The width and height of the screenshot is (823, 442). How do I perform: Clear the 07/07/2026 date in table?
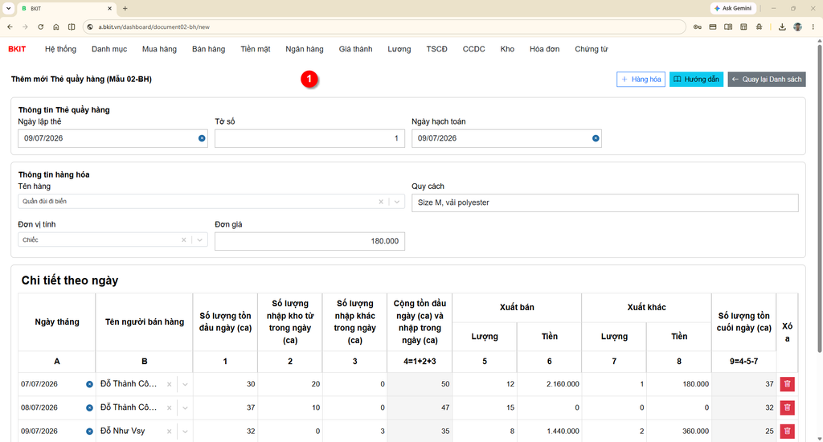(89, 384)
